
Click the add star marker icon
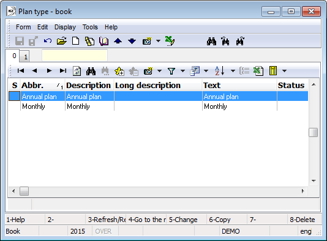click(119, 71)
